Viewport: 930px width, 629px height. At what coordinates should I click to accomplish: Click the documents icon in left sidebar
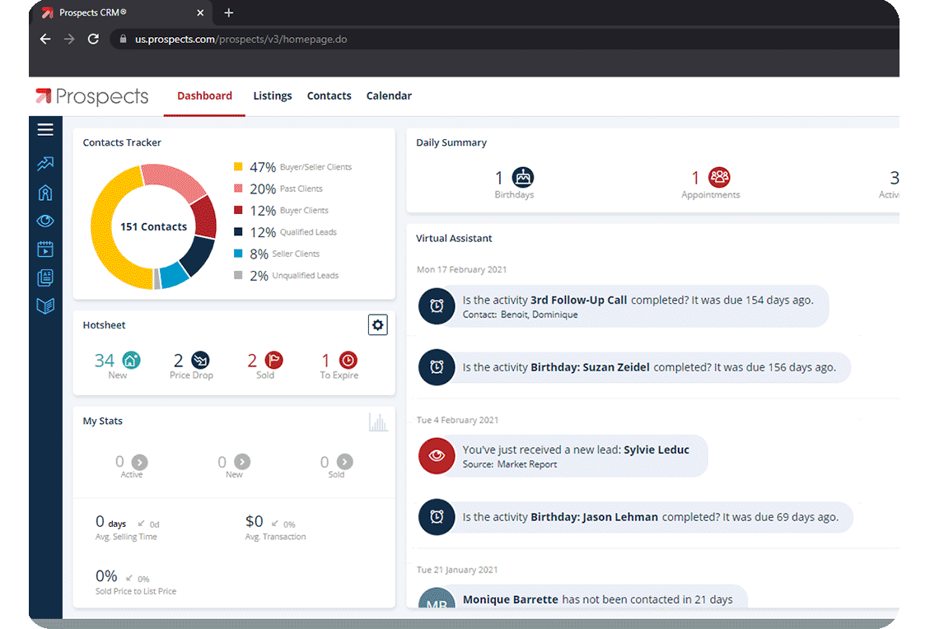click(x=45, y=277)
